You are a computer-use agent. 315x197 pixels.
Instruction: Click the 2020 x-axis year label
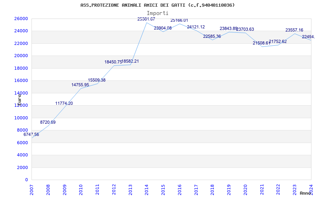245,190
